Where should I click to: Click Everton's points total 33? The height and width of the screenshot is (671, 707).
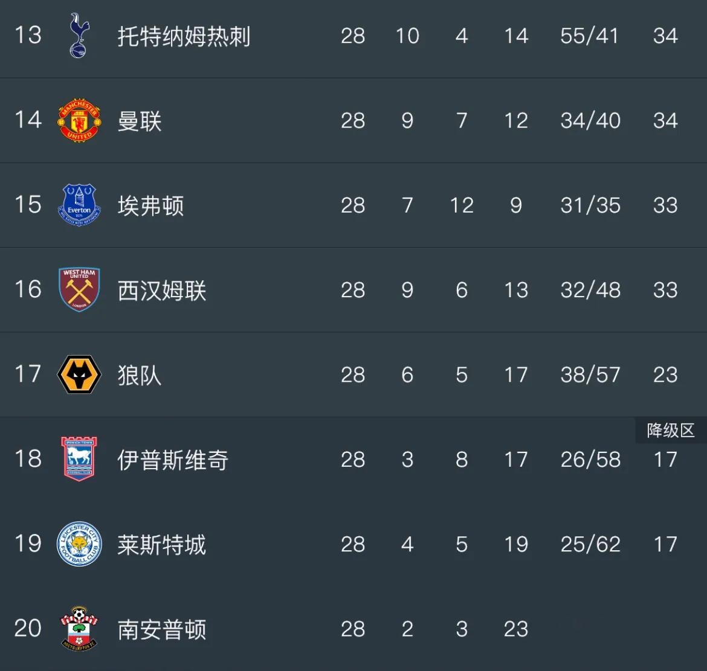(x=666, y=205)
